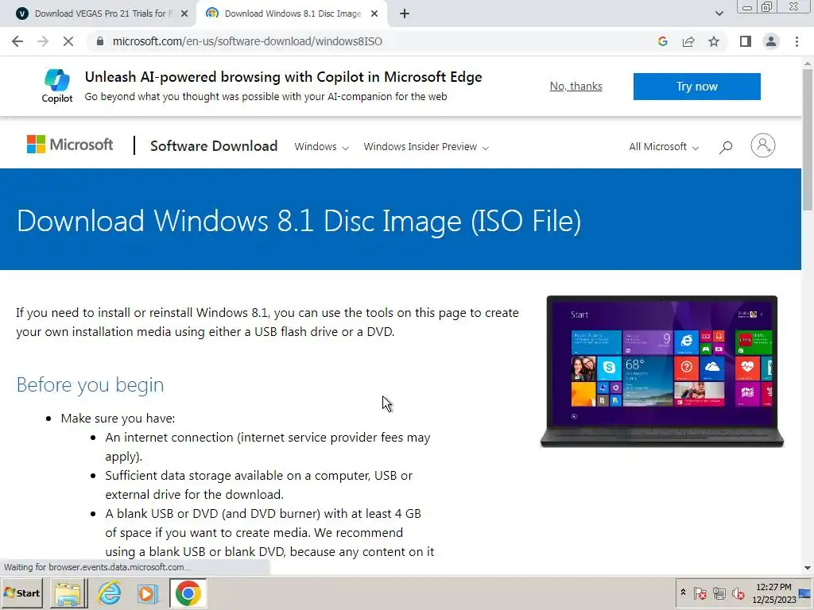Click the taskbar clock showing 12:27 PM
The width and height of the screenshot is (814, 610).
(773, 593)
